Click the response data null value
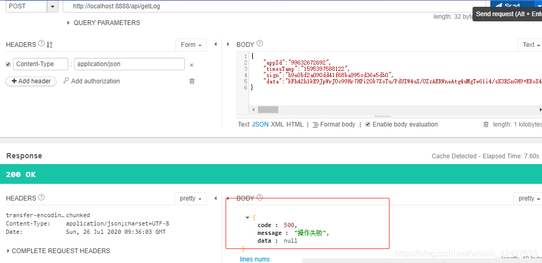542x263 pixels. coord(290,241)
